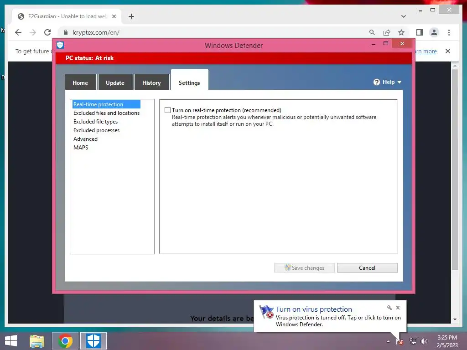Screen dimensions: 467x350
Task: Click the Turn on virus protection notification
Action: tap(330, 316)
